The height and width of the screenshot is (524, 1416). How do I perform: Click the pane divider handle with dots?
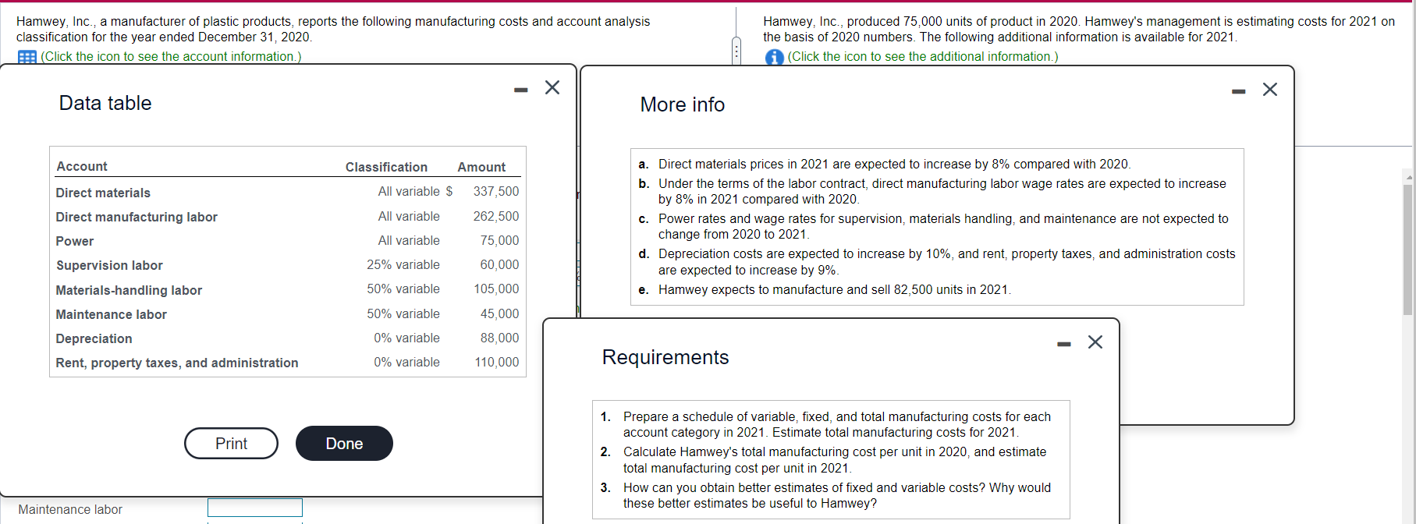click(735, 51)
